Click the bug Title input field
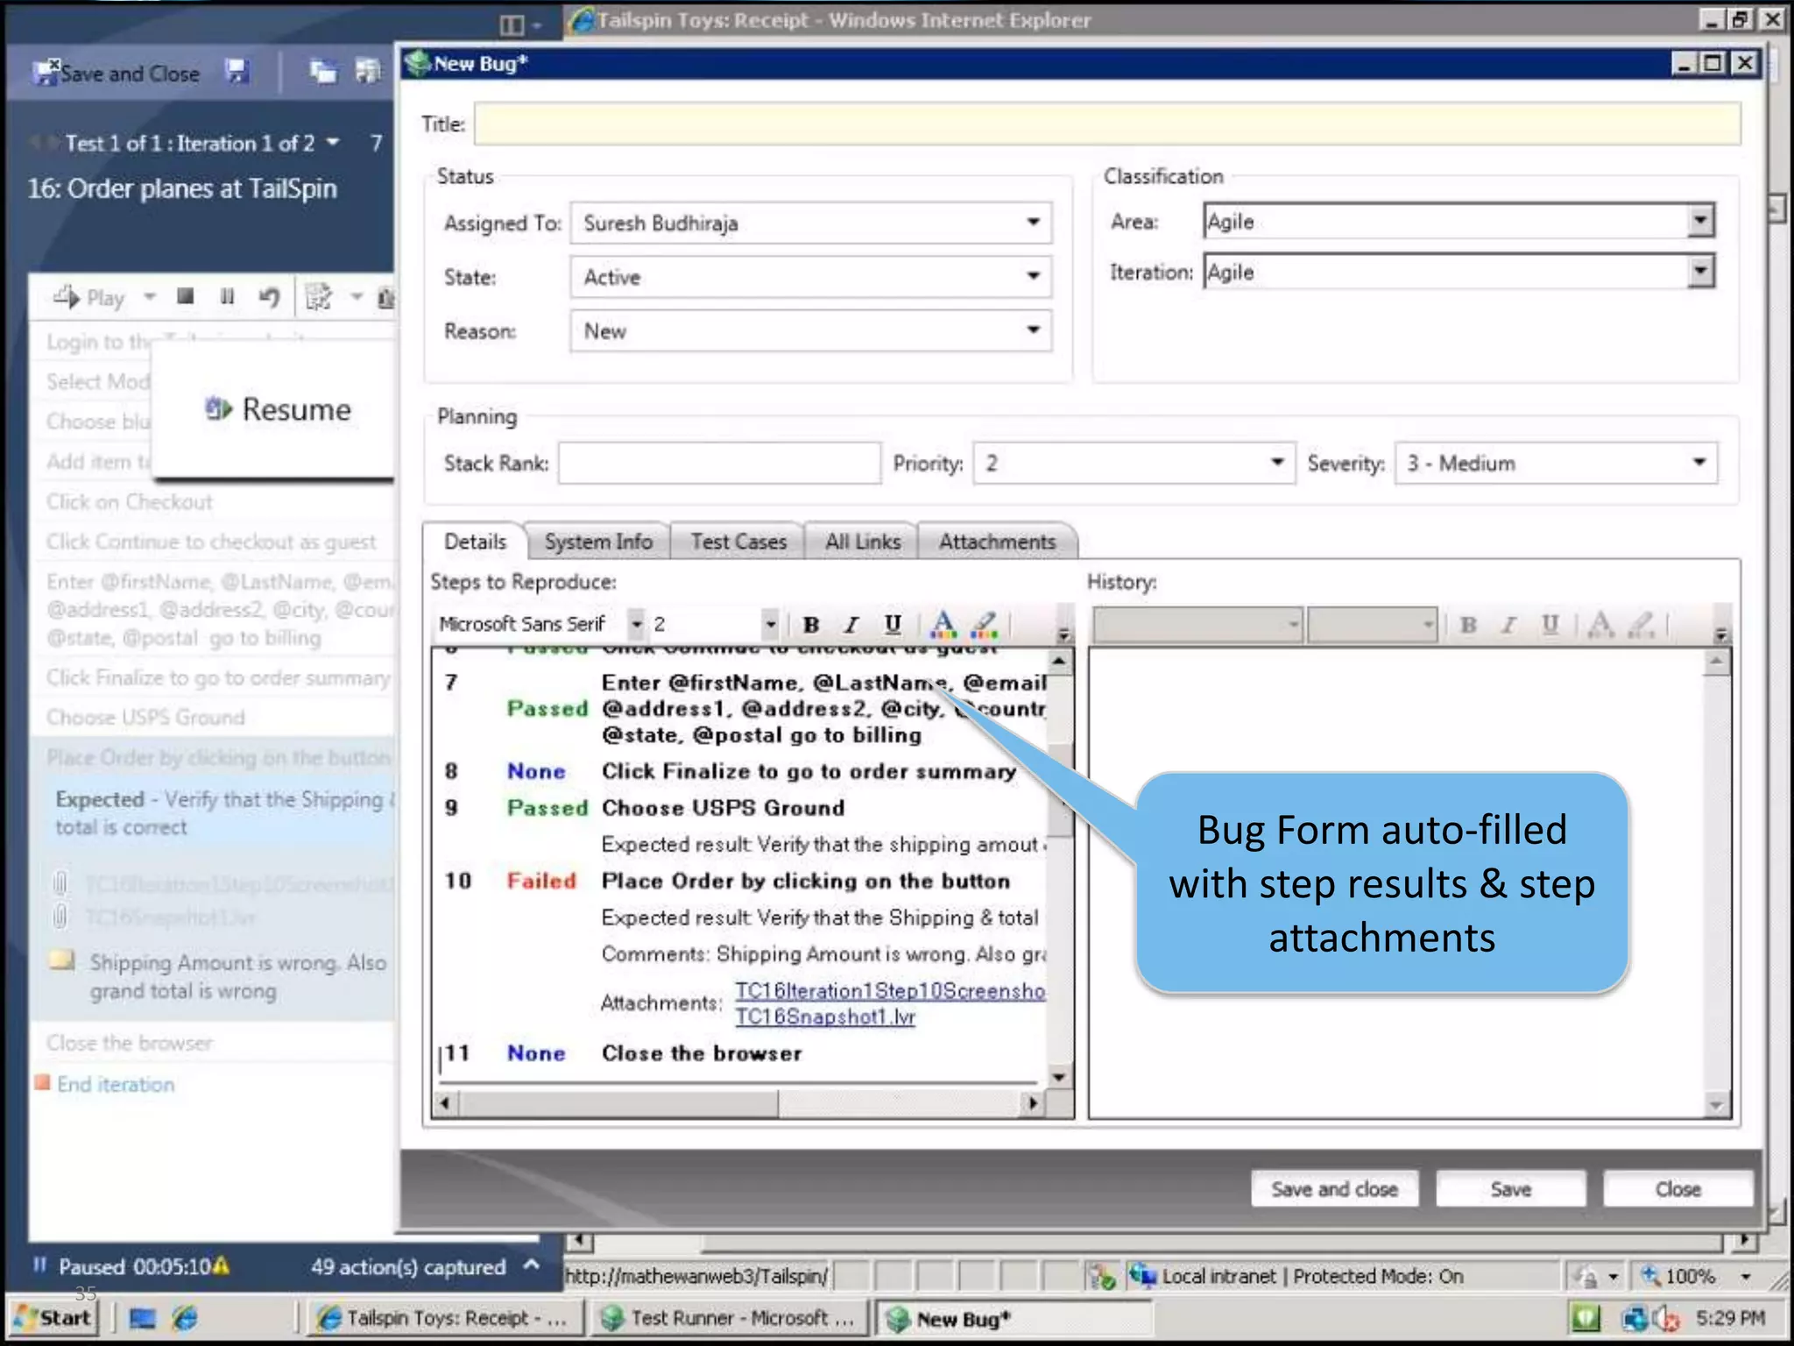Image resolution: width=1794 pixels, height=1346 pixels. coord(1107,124)
